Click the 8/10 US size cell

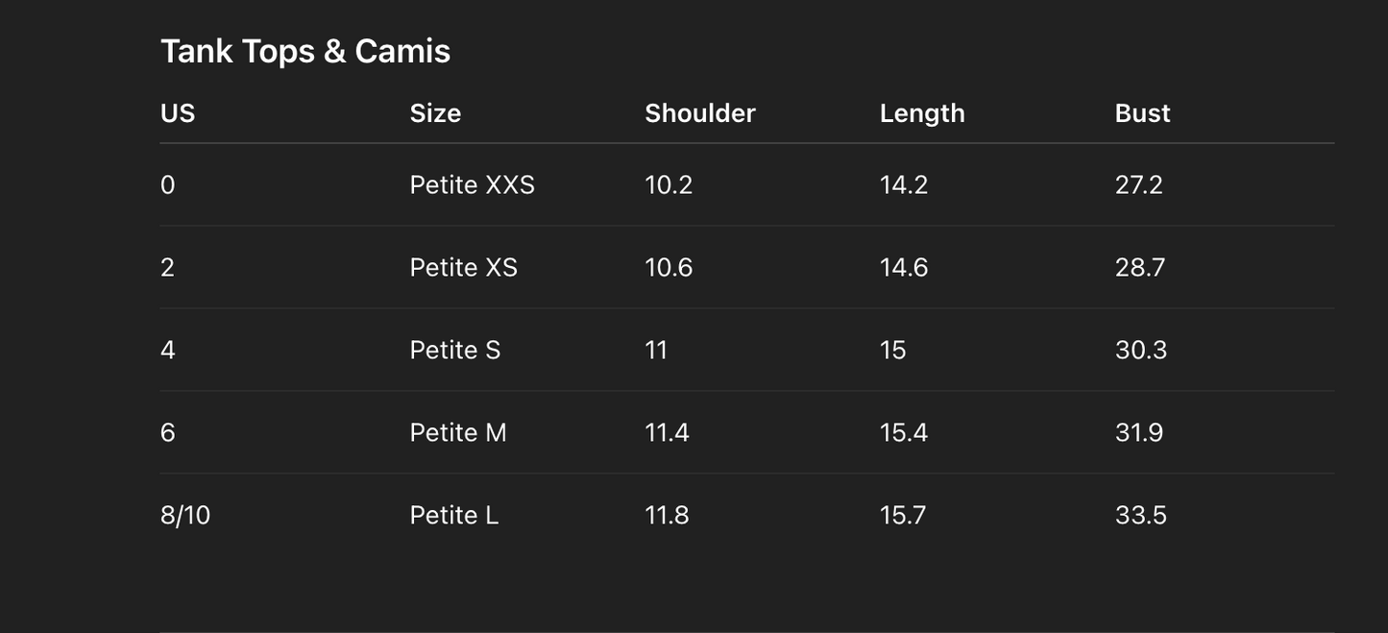tap(185, 515)
